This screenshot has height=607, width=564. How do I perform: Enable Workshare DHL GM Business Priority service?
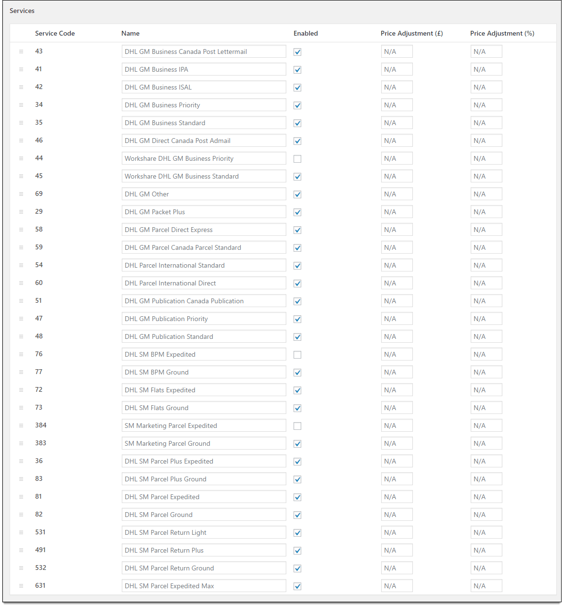point(297,159)
